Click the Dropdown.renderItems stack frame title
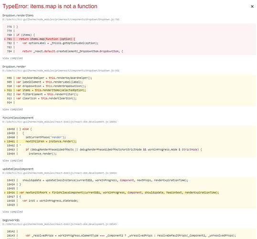Viewport: 257px width, 239px height. (x=18, y=15)
